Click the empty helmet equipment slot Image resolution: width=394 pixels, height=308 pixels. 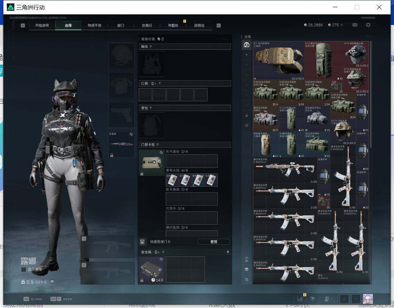pyautogui.click(x=121, y=56)
